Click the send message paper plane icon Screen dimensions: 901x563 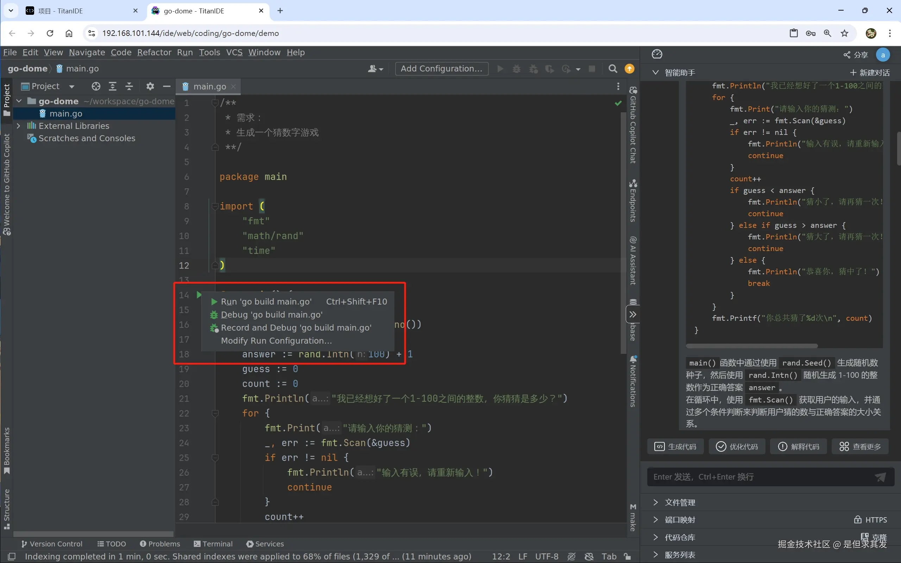880,477
